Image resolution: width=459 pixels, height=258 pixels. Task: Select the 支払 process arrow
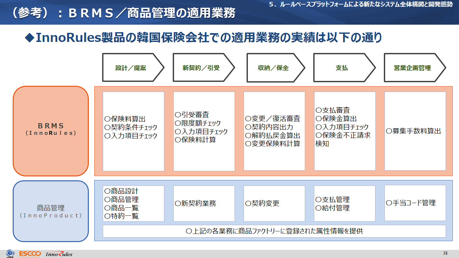click(344, 68)
